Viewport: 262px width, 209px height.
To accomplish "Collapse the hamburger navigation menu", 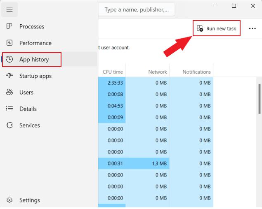I will click(x=9, y=9).
